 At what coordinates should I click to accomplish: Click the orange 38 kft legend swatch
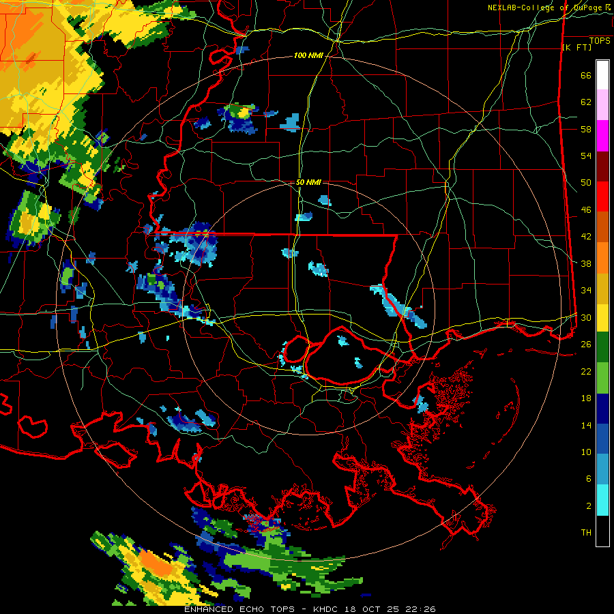(602, 257)
